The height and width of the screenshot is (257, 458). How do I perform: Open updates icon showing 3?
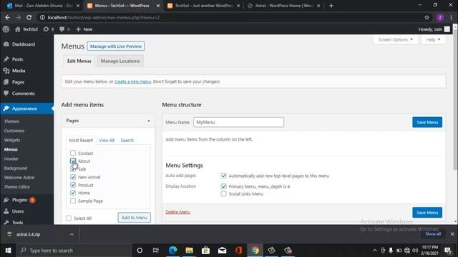(x=46, y=29)
